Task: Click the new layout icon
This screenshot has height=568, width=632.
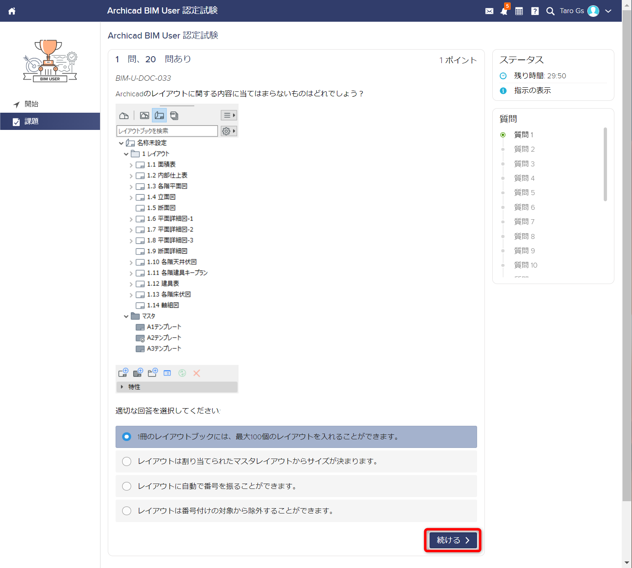Action: pos(123,373)
